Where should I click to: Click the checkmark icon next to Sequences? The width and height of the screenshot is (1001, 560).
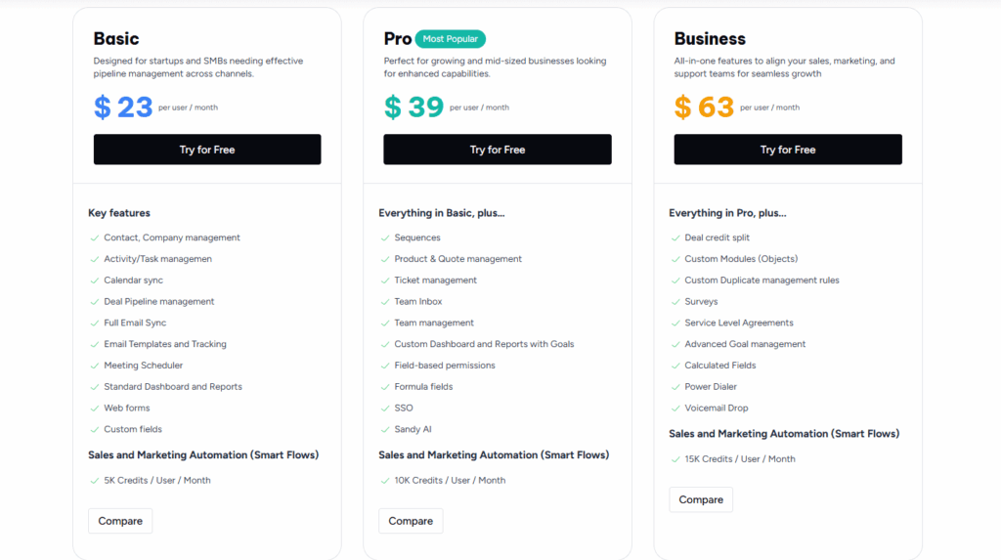point(384,237)
